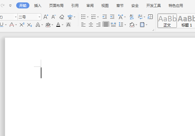The height and width of the screenshot is (136, 195).
Task: Apply distributed alignment
Action: click(x=113, y=25)
